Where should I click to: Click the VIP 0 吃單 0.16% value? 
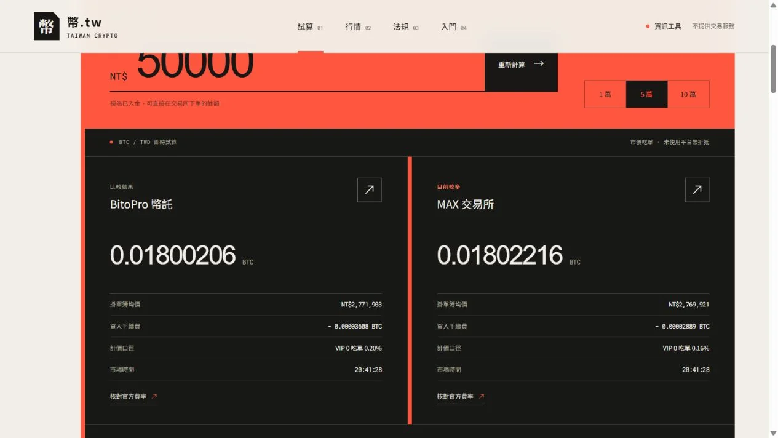[686, 348]
